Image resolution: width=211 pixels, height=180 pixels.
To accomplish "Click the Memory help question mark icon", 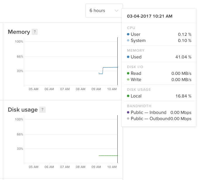I will [35, 32].
